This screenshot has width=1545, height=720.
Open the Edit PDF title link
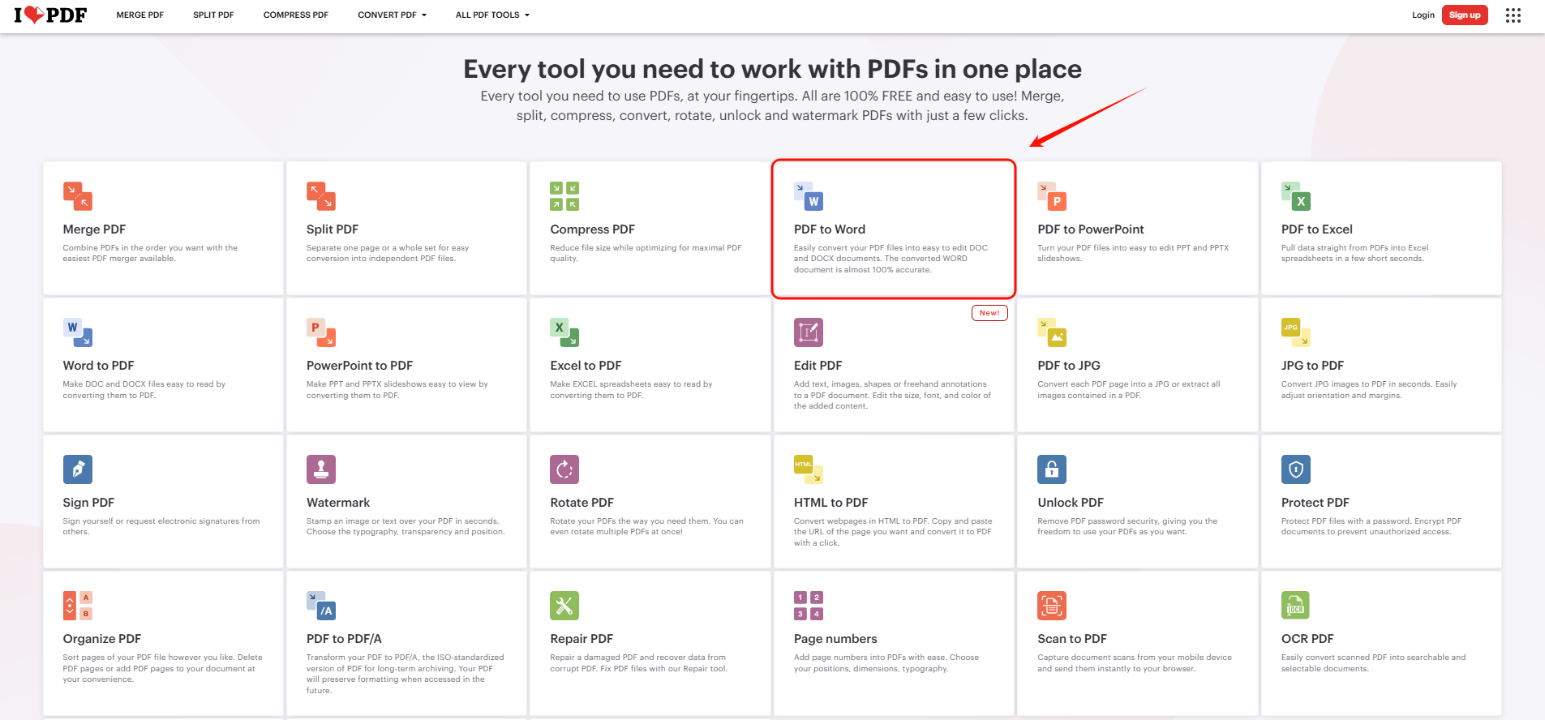pos(818,366)
